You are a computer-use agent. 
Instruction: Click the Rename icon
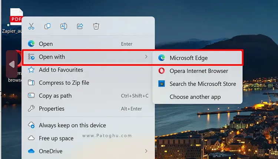point(64,26)
